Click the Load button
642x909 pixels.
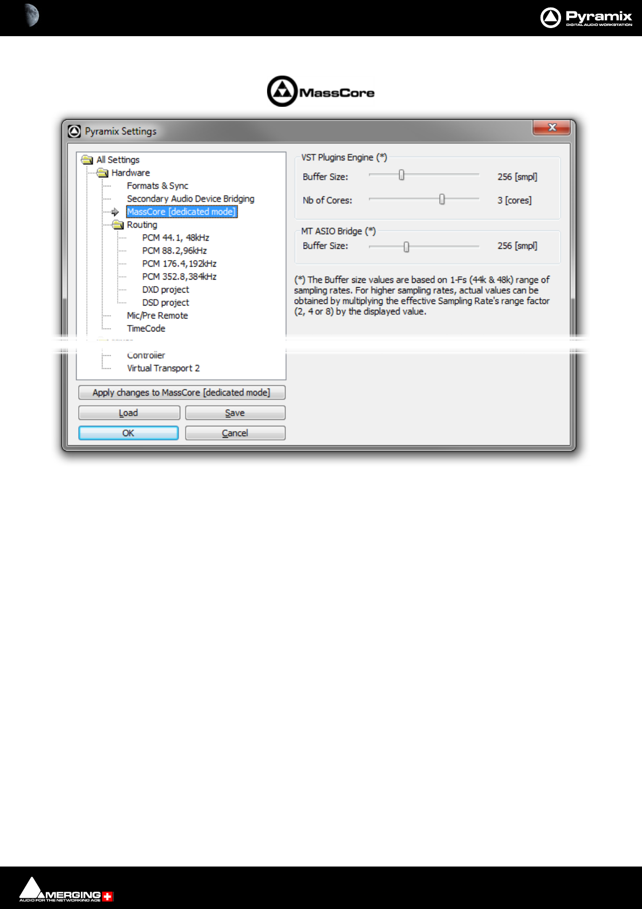point(129,413)
